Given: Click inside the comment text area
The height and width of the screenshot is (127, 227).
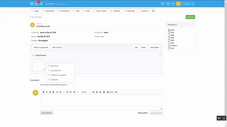Looking at the screenshot, I should coord(101,101).
